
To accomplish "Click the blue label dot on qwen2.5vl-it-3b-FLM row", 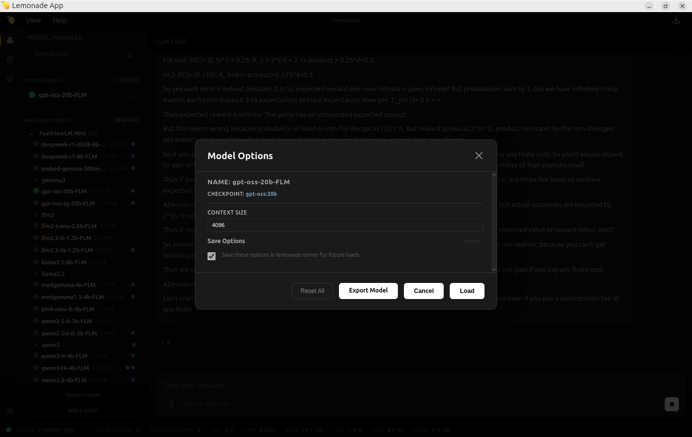I will coord(133,333).
